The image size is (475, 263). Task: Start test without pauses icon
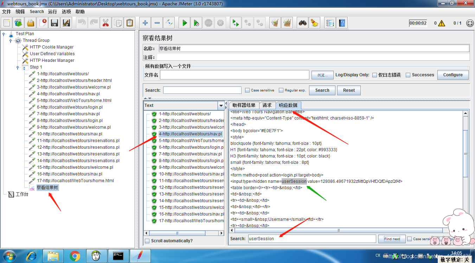197,23
